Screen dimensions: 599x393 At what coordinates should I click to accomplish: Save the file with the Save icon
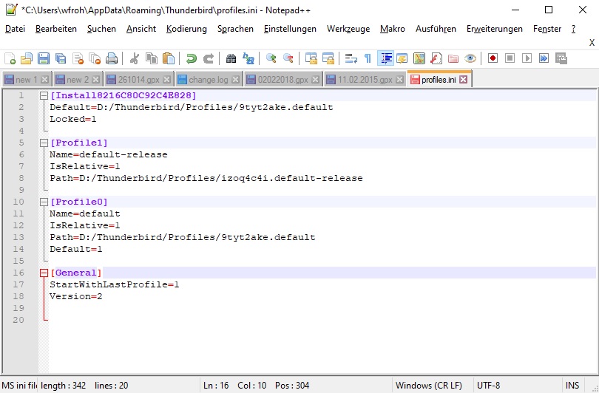point(44,58)
